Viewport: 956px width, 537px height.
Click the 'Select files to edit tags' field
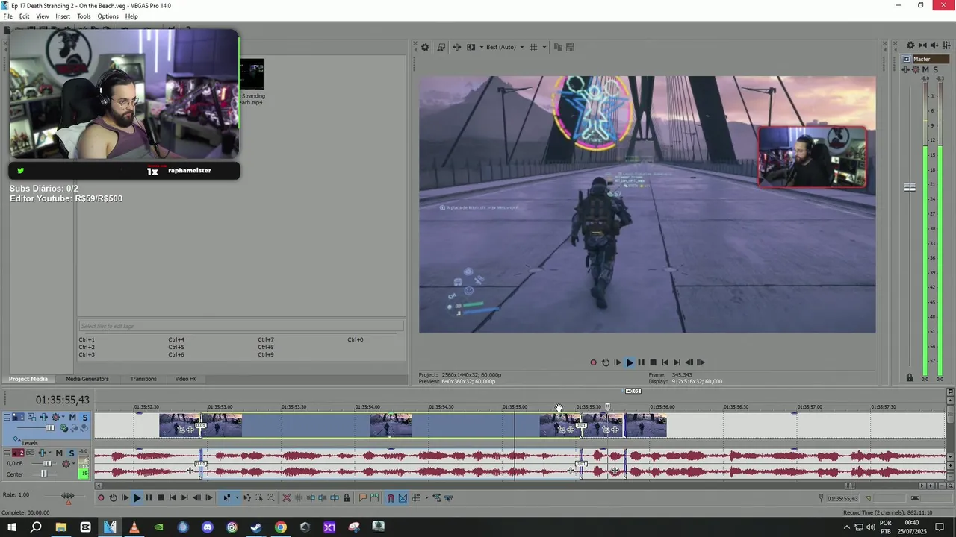click(x=240, y=326)
